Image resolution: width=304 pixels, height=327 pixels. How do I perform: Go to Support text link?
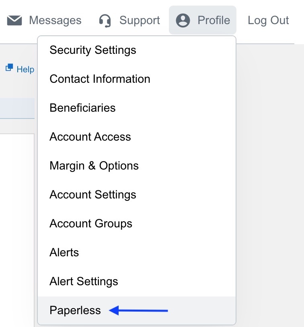(x=140, y=20)
